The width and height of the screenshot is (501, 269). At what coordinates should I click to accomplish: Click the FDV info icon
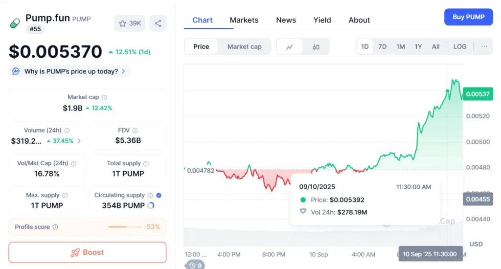click(135, 131)
